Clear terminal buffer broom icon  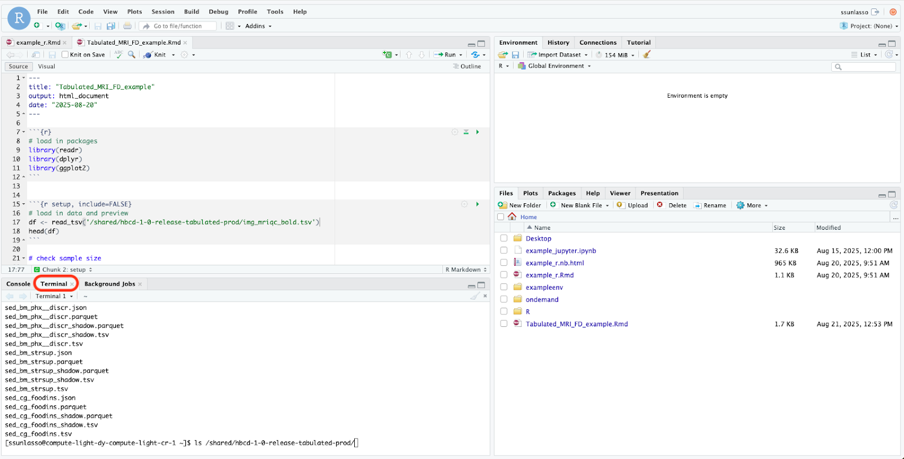475,296
